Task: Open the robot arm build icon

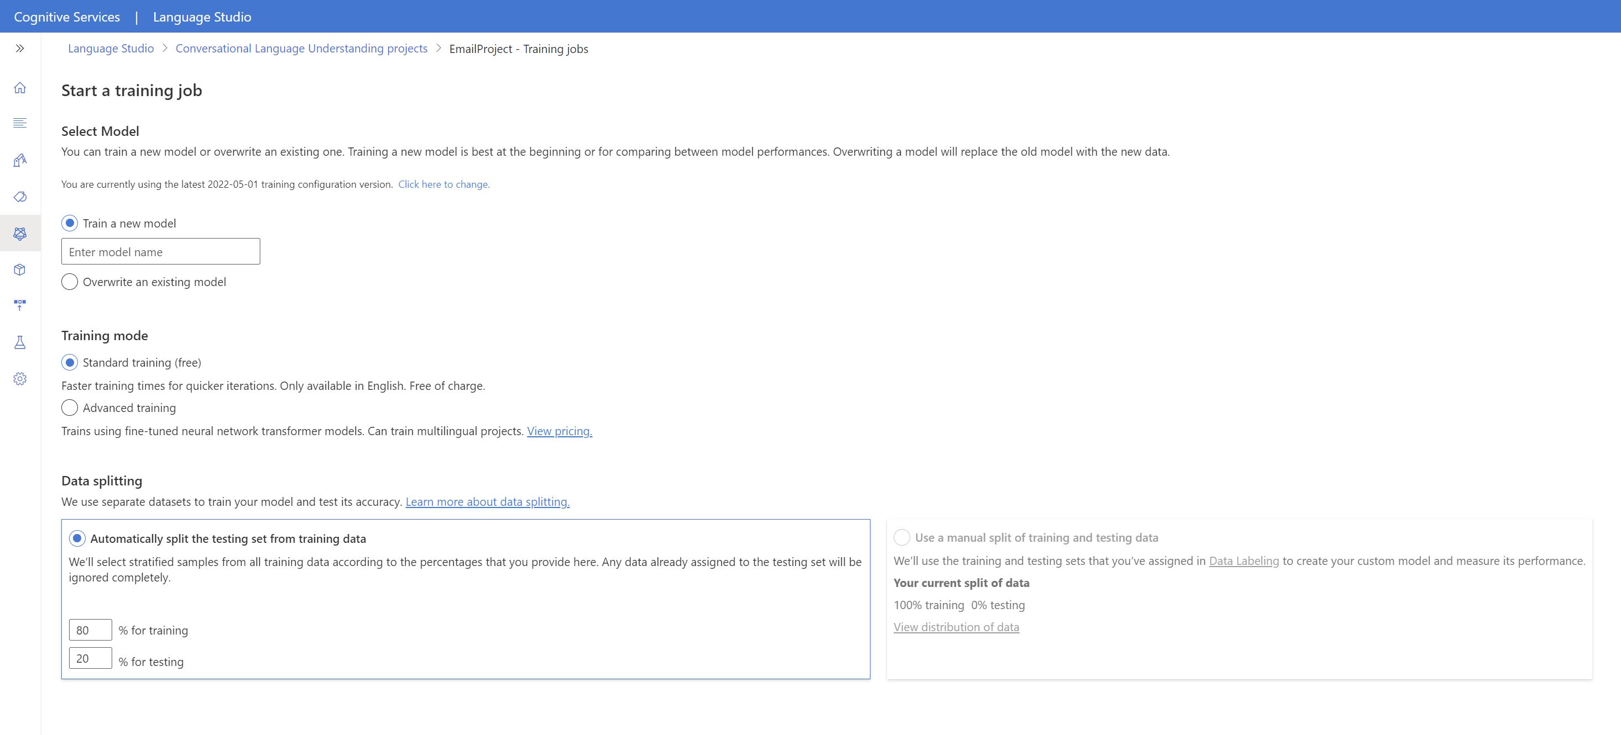Action: 20,160
